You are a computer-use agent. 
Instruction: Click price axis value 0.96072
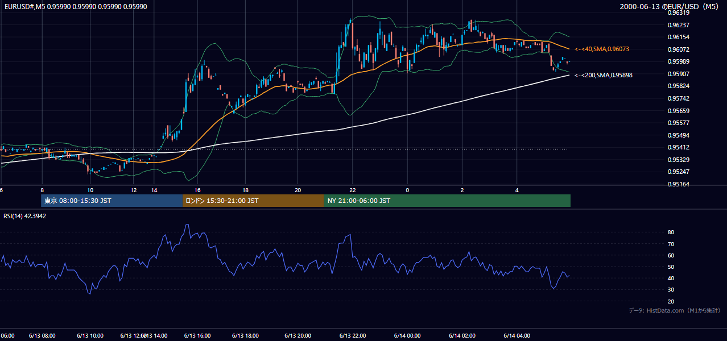point(679,49)
